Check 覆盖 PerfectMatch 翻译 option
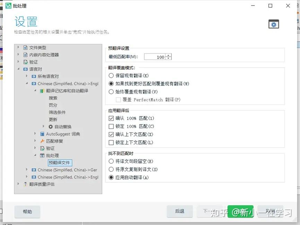The image size is (300, 225). pyautogui.click(x=118, y=100)
